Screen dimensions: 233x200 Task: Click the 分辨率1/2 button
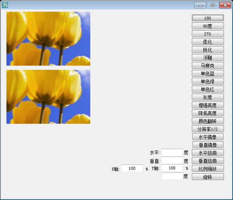pos(208,129)
